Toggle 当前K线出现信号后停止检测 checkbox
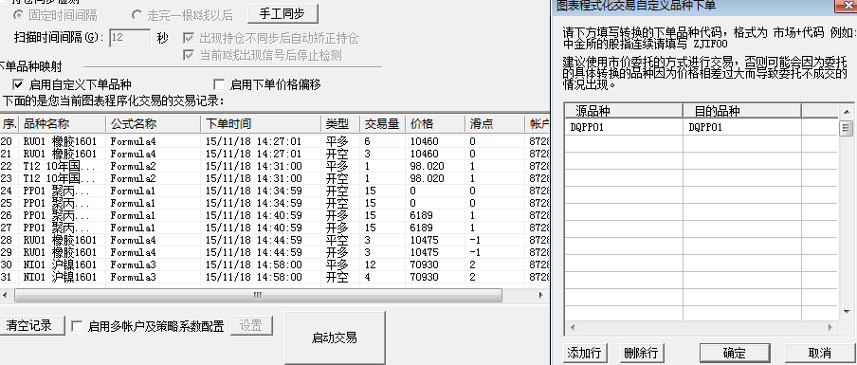The width and height of the screenshot is (857, 365). [189, 55]
